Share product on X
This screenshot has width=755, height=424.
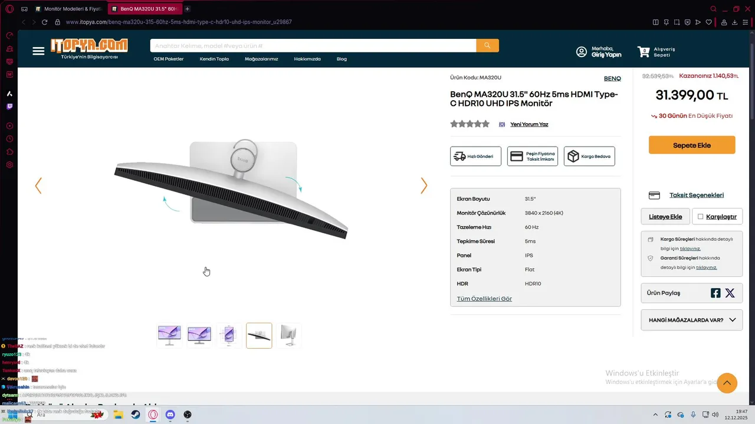click(x=730, y=293)
